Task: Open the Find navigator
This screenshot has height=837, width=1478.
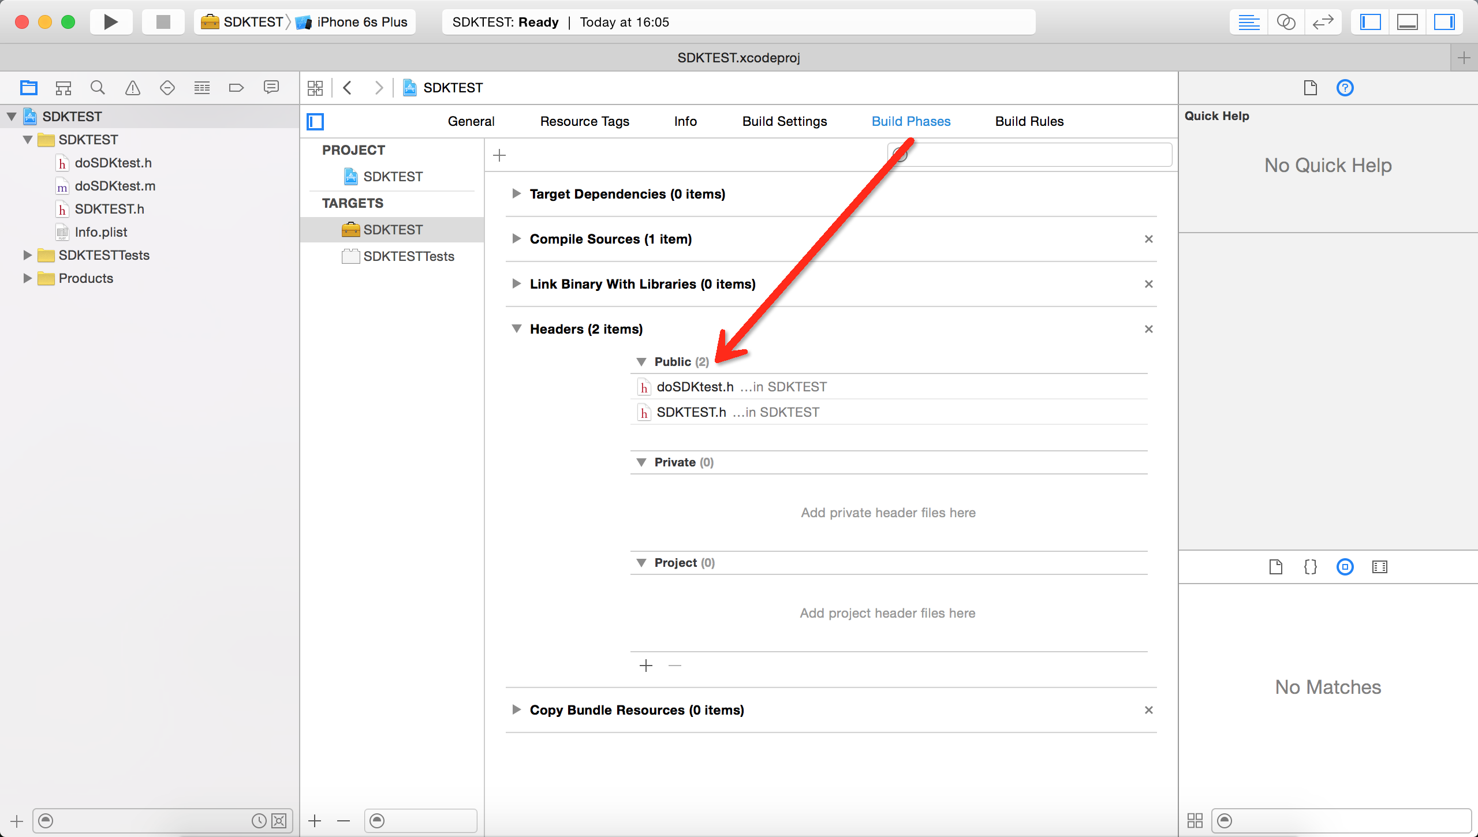Action: tap(98, 88)
